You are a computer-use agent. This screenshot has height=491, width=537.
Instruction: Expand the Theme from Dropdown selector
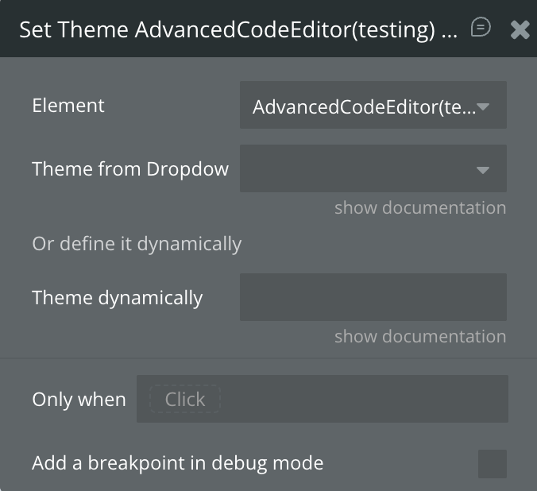(x=364, y=168)
